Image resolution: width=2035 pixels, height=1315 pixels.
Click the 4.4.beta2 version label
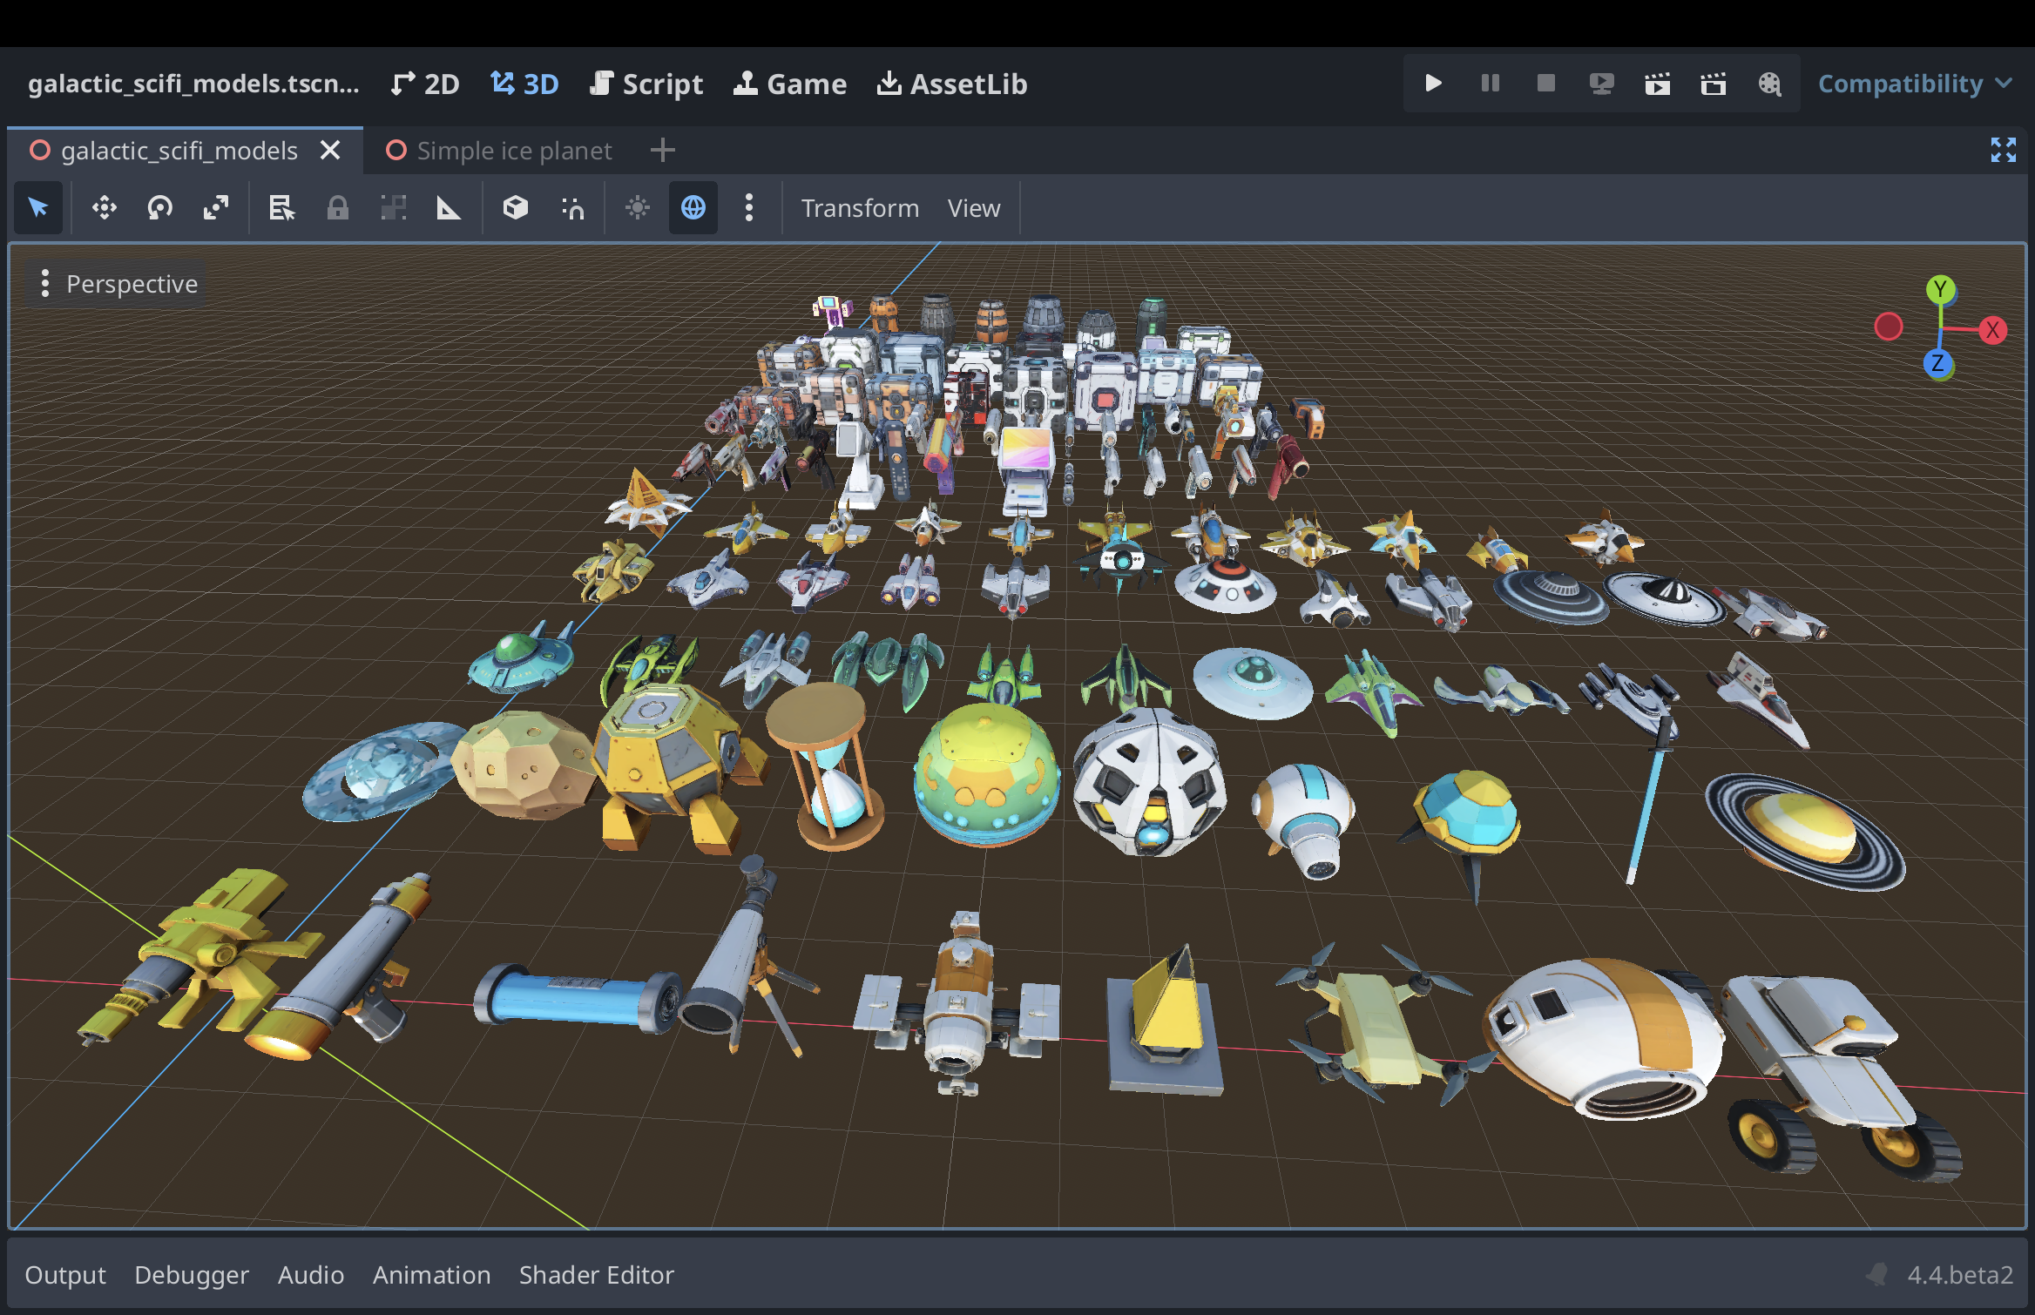1960,1275
